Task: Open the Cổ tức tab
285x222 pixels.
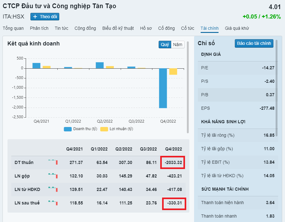Action: (187, 28)
